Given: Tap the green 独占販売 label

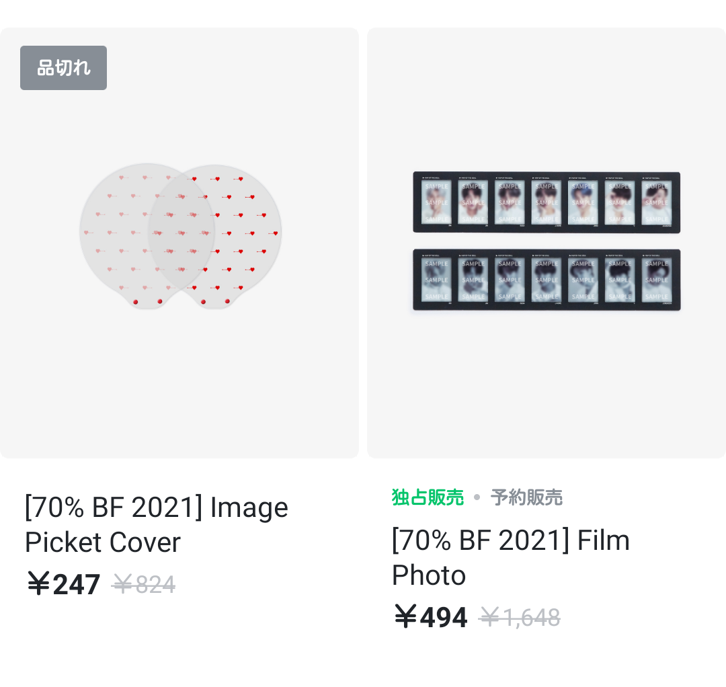Looking at the screenshot, I should pyautogui.click(x=428, y=497).
